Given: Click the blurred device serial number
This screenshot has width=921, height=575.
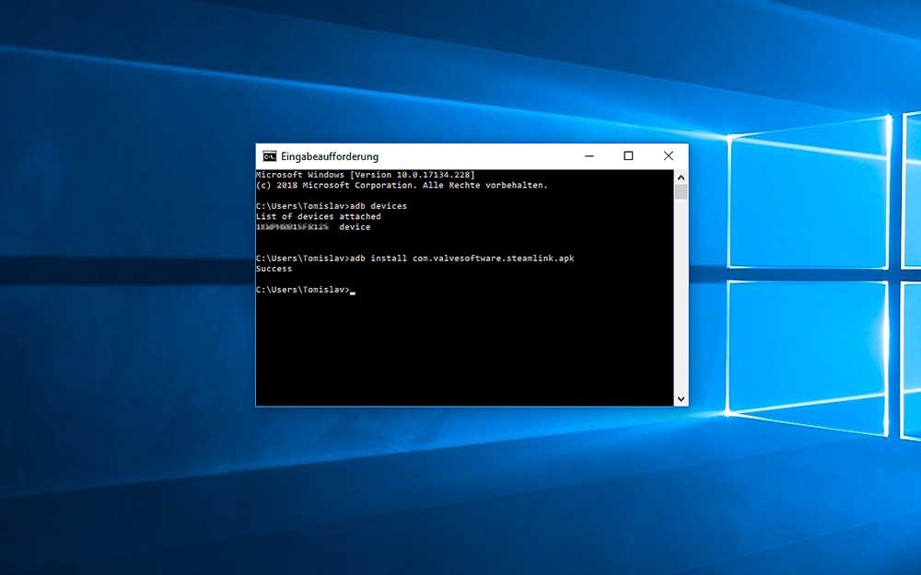Looking at the screenshot, I should click(x=292, y=227).
